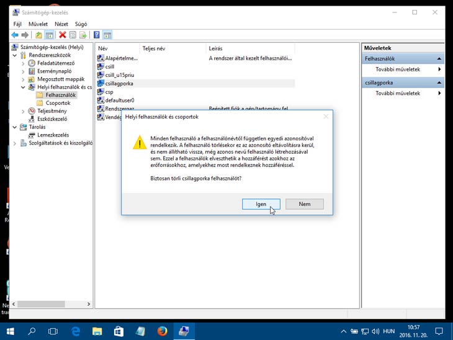Screen dimensions: 453x340
Task: Click the Up one level folder icon
Action: click(38, 35)
